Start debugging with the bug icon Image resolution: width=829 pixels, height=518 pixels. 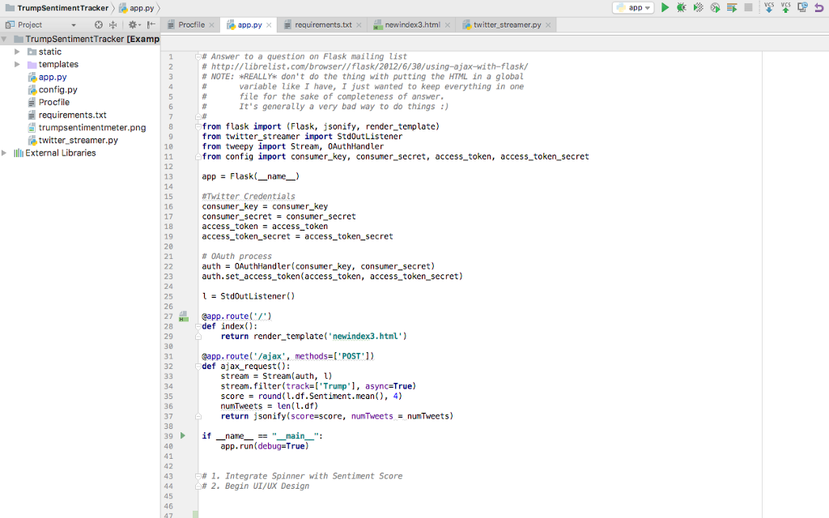click(681, 7)
